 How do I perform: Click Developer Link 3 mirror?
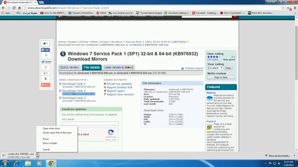point(74,98)
